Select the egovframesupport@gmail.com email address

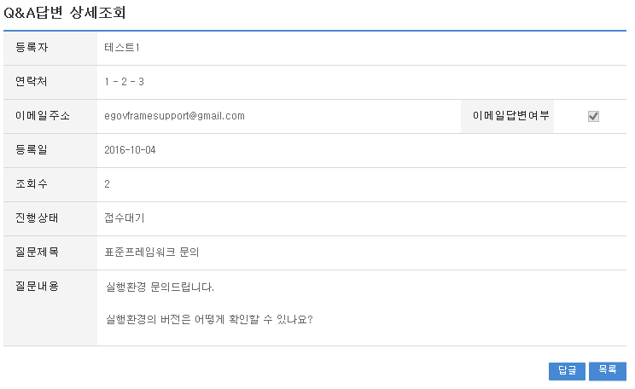pos(174,116)
